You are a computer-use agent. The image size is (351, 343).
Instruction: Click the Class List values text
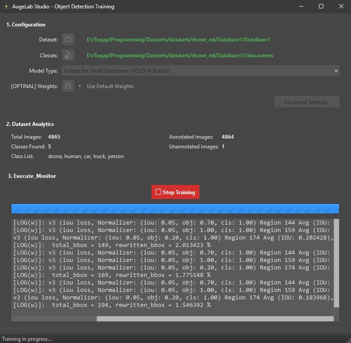(x=85, y=156)
